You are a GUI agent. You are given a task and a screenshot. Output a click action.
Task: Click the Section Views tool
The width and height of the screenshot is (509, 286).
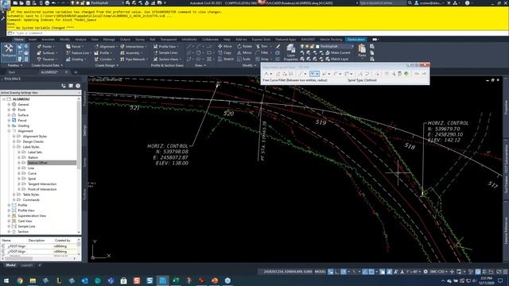coord(167,60)
